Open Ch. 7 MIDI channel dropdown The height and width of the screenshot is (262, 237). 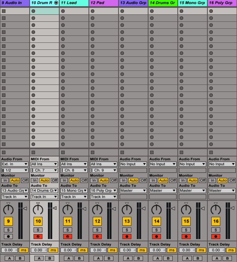44,170
